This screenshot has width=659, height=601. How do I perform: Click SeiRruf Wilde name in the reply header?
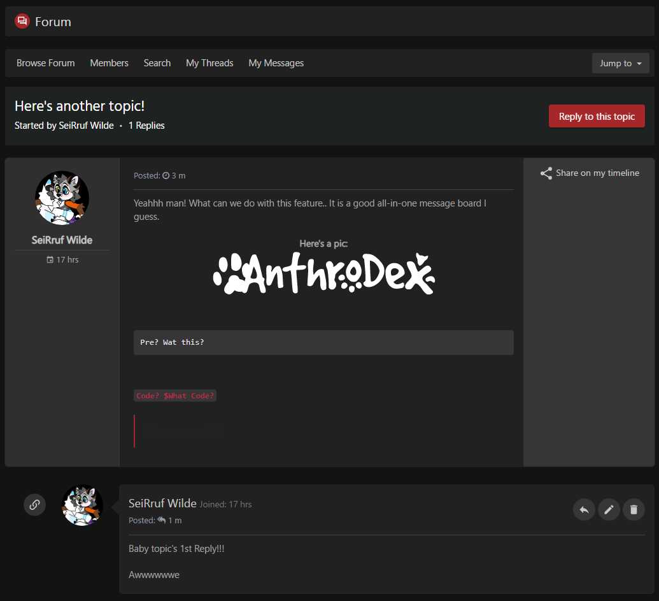coord(162,503)
